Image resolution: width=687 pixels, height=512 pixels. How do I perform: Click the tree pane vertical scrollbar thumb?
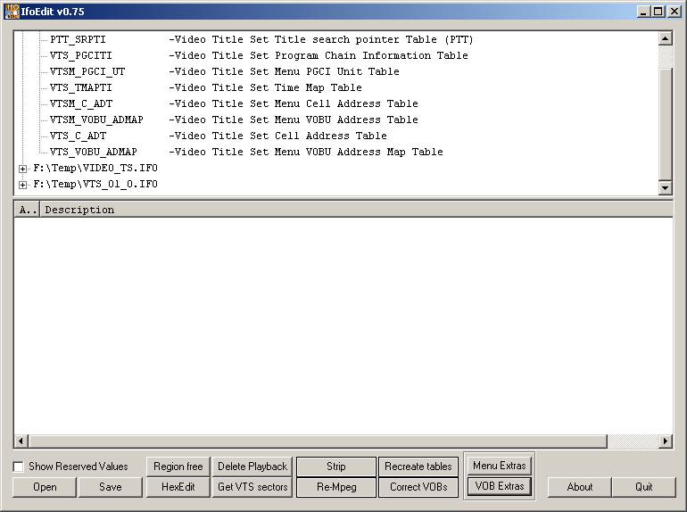(x=665, y=123)
